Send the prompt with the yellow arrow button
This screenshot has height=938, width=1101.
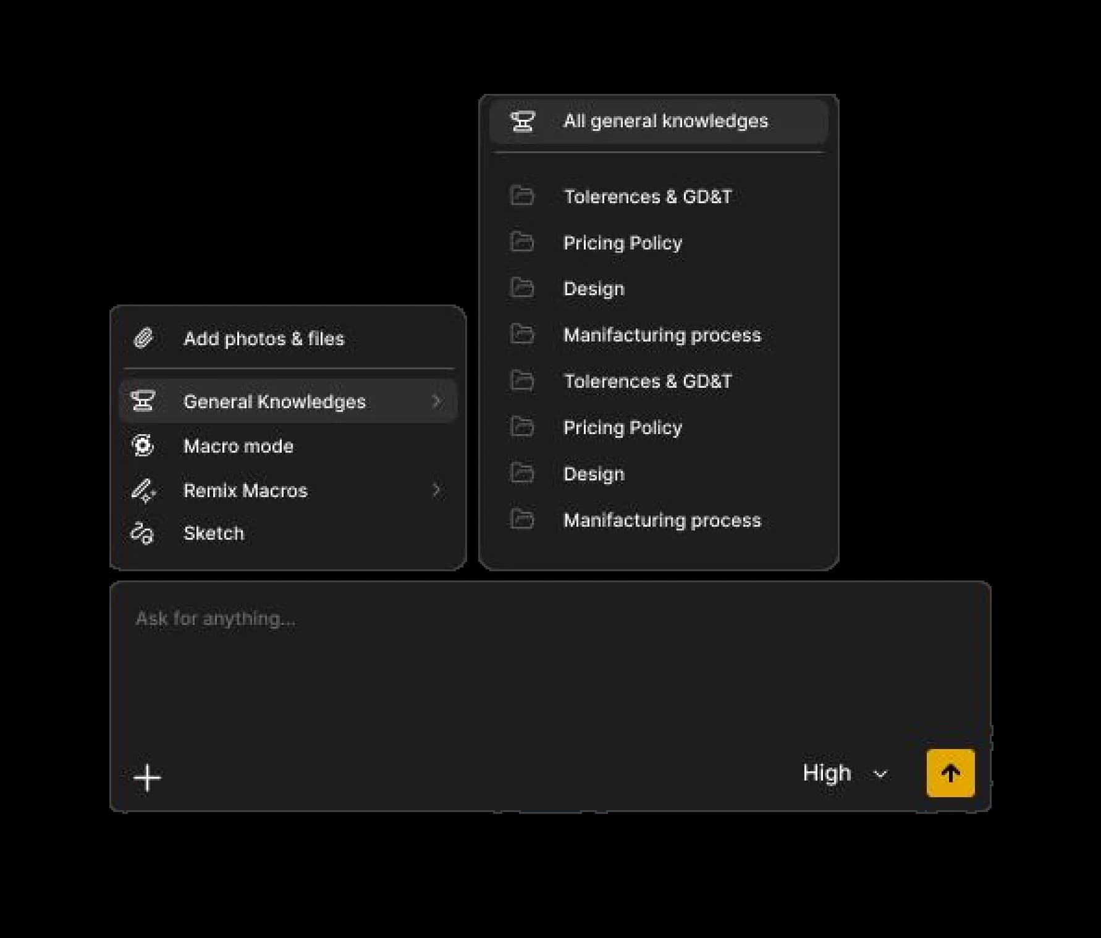pyautogui.click(x=950, y=773)
